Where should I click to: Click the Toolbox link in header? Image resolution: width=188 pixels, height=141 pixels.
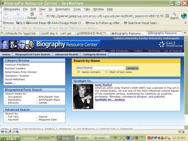pyautogui.click(x=138, y=51)
